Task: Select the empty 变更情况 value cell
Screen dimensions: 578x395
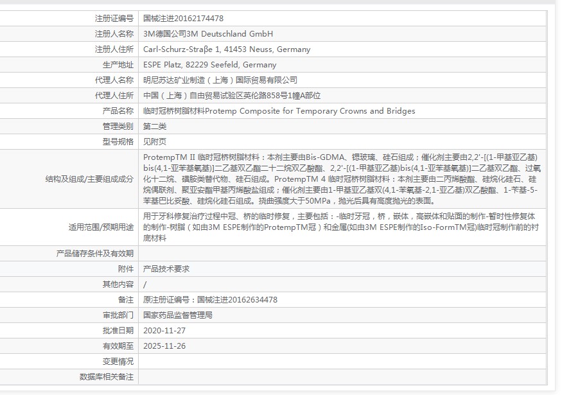Action: [x=321, y=362]
